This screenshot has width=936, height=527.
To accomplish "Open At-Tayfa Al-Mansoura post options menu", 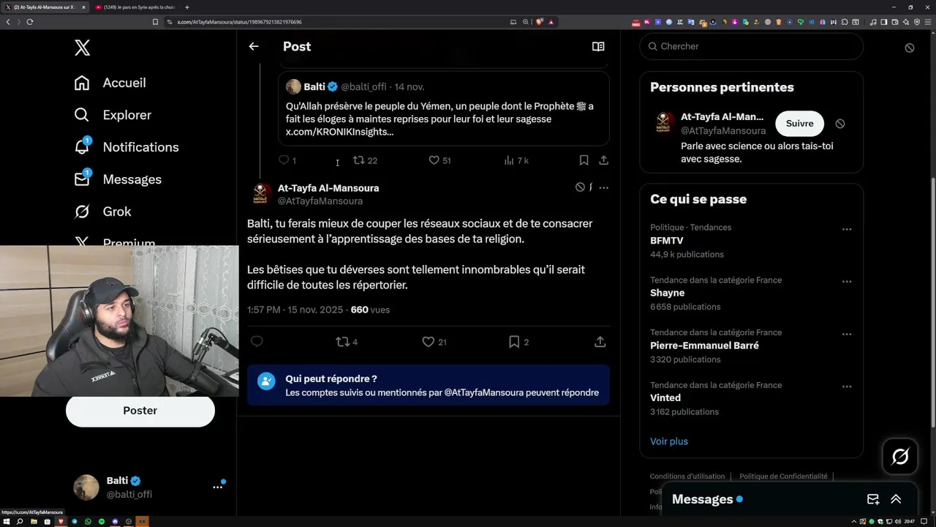I will pos(603,187).
